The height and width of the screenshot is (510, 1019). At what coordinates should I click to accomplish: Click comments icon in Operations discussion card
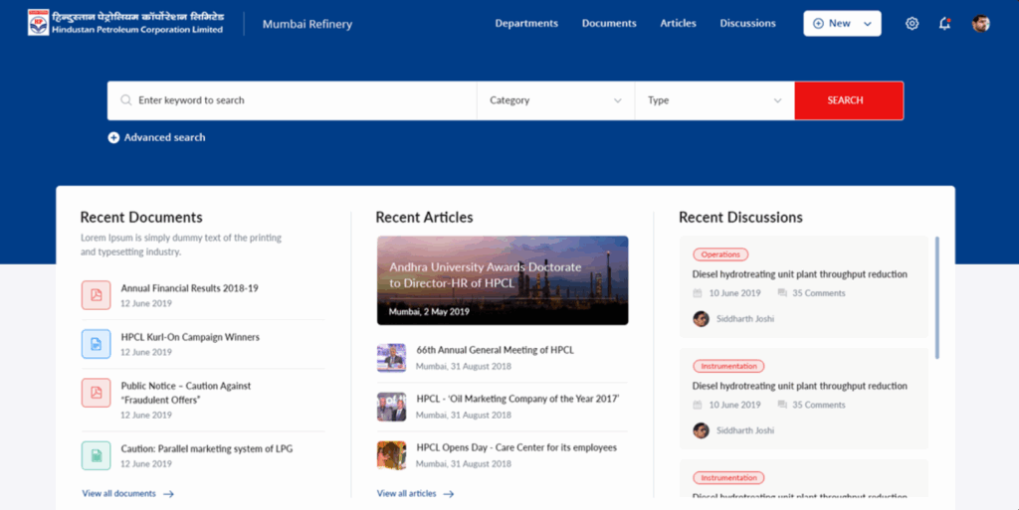pyautogui.click(x=782, y=293)
